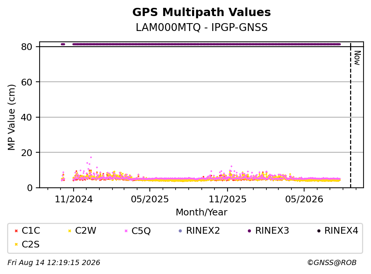371x274 pixels.
Task: Click the pink C5Q legend marker
Action: (126, 231)
